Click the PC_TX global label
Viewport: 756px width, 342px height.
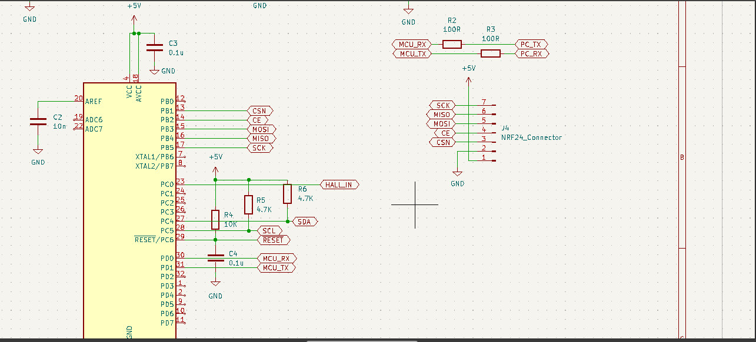(532, 44)
